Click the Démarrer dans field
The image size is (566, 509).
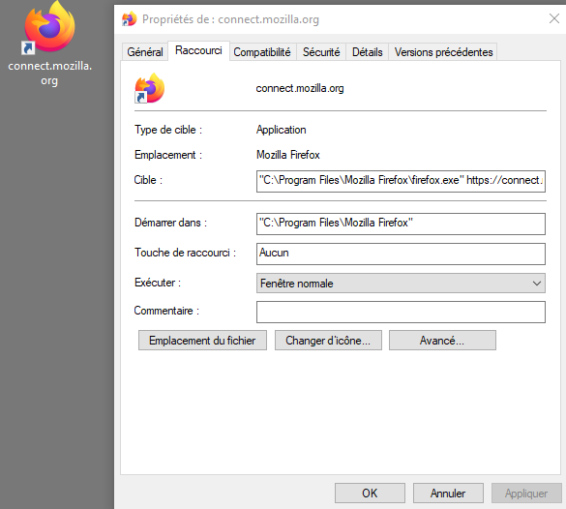pos(401,224)
